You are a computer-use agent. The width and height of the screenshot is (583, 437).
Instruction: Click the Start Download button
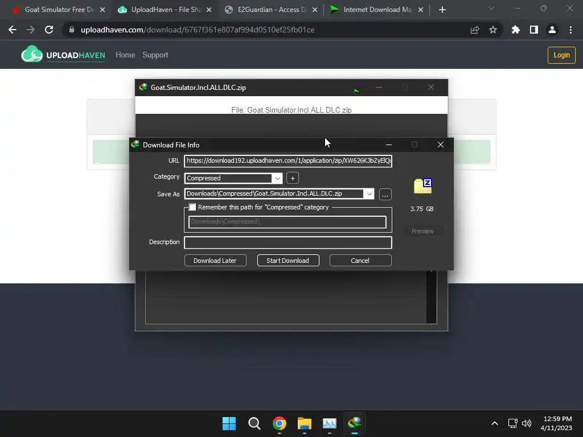pos(288,261)
